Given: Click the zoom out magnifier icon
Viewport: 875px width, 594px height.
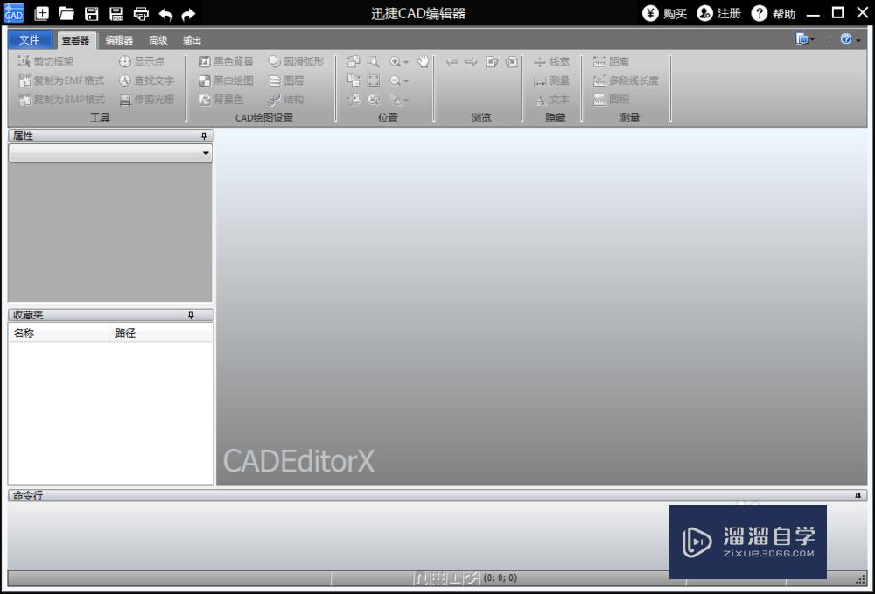Looking at the screenshot, I should tap(395, 80).
